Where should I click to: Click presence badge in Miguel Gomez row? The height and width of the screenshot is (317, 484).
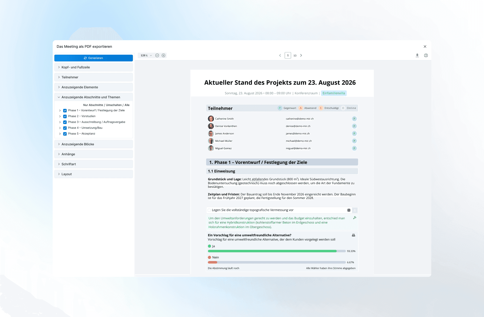pyautogui.click(x=354, y=148)
